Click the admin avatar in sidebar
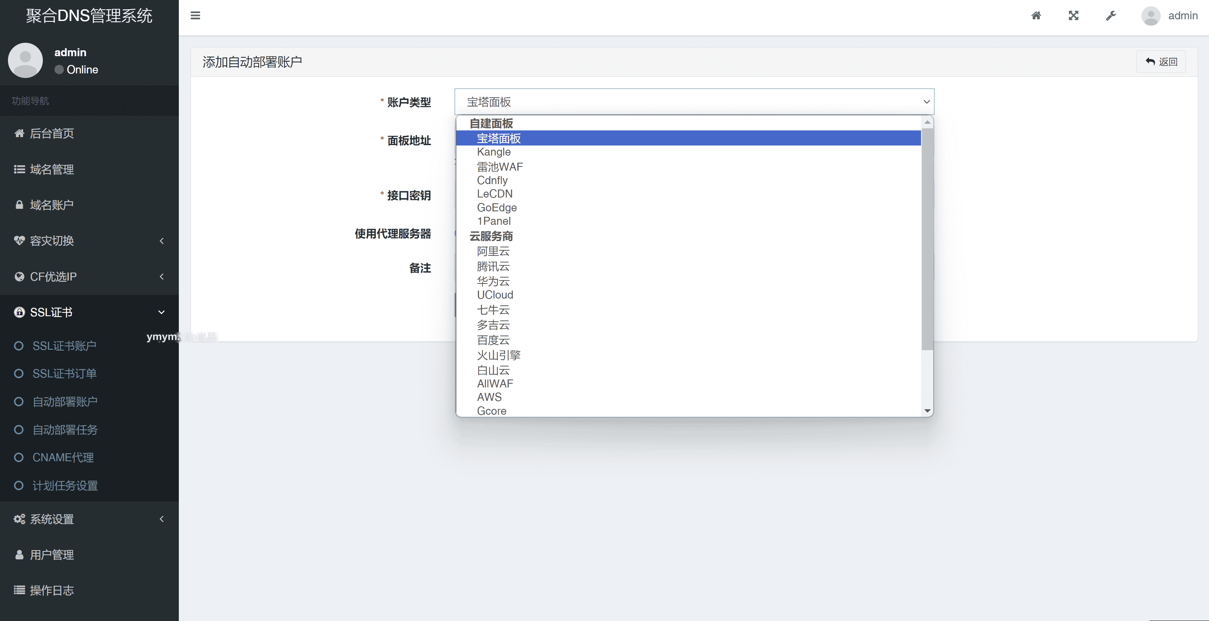 click(x=25, y=60)
